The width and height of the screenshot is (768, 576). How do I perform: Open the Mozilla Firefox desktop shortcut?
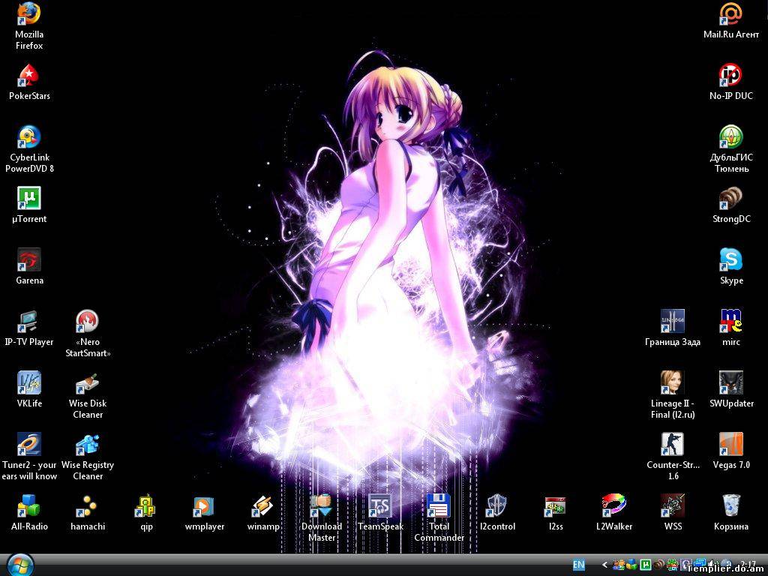pyautogui.click(x=29, y=13)
